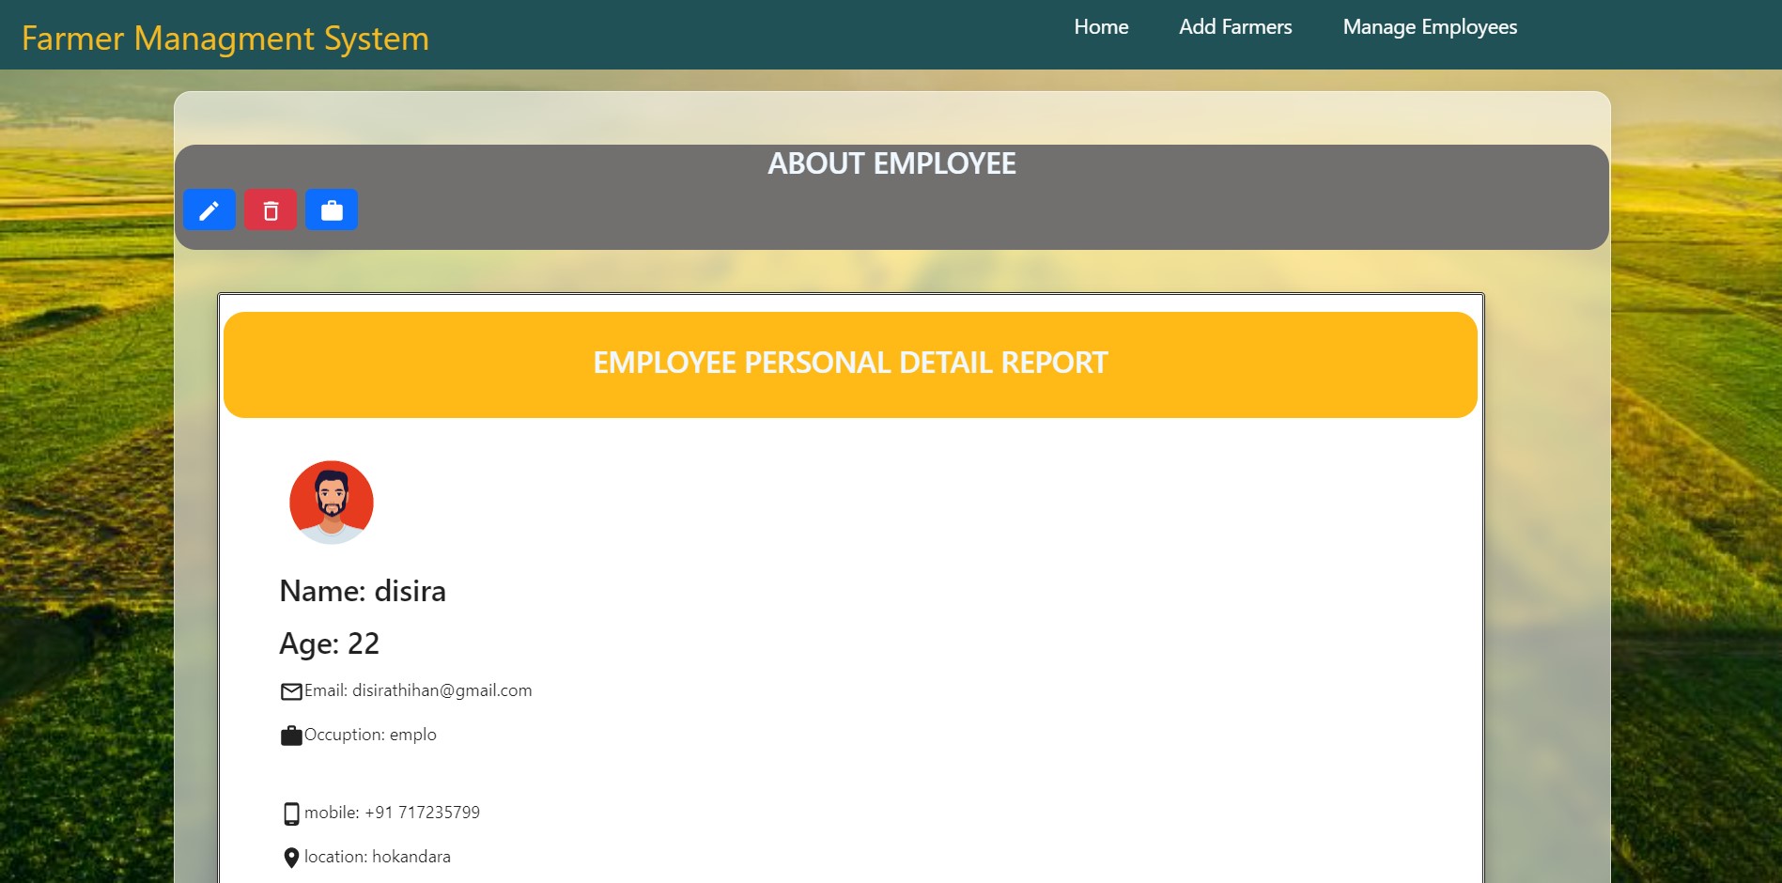1782x883 pixels.
Task: Click the red delete trash icon
Action: pyautogui.click(x=271, y=209)
